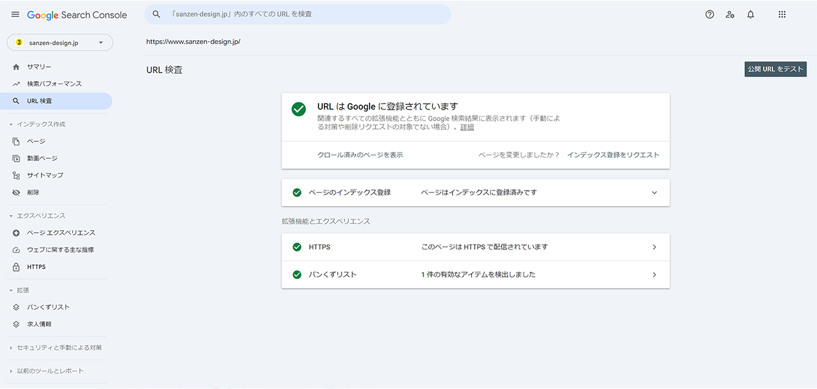Click the home icon beside サマリー
817x389 pixels.
16,67
